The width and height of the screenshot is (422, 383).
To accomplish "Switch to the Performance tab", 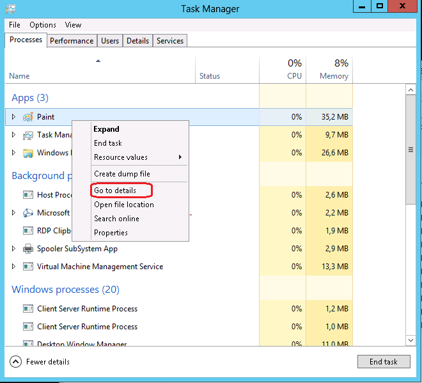I will [x=72, y=41].
